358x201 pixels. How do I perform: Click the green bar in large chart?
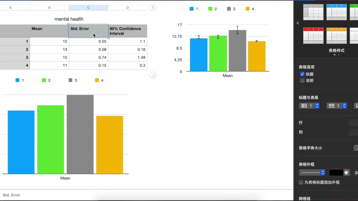point(51,140)
